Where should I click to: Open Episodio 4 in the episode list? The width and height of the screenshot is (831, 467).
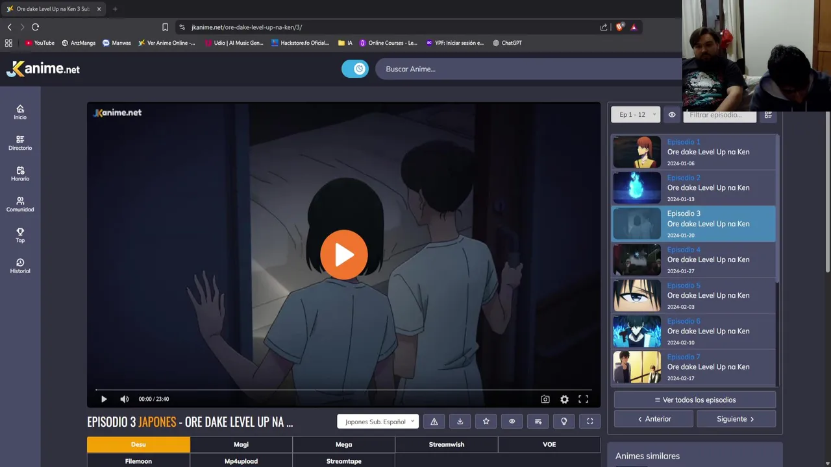pyautogui.click(x=694, y=259)
